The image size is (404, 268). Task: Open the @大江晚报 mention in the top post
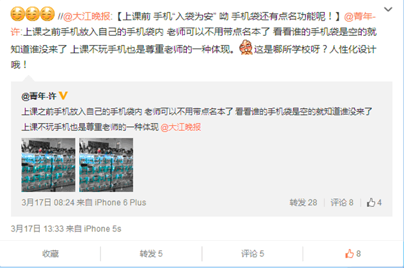[x=87, y=17]
